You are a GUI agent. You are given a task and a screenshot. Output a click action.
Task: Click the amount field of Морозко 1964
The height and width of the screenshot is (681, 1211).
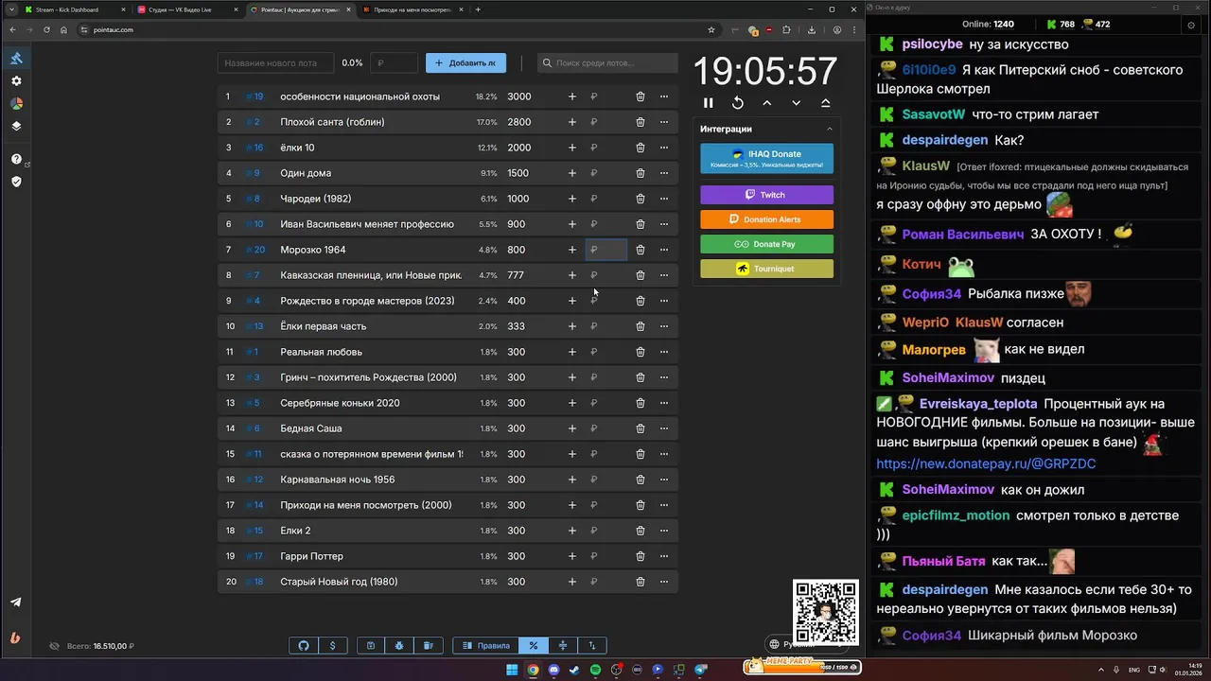tap(606, 250)
